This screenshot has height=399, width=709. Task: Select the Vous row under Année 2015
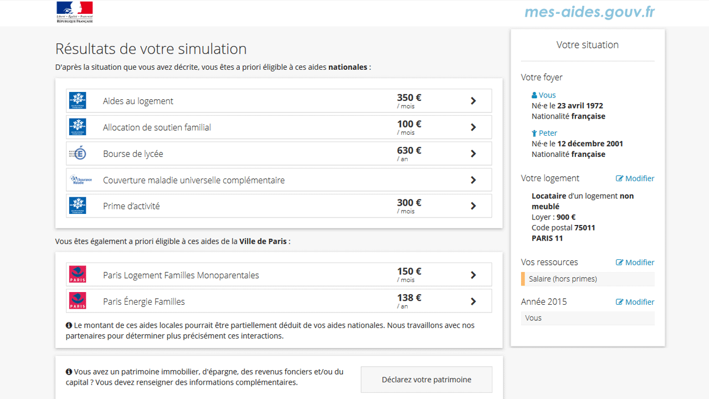[588, 318]
